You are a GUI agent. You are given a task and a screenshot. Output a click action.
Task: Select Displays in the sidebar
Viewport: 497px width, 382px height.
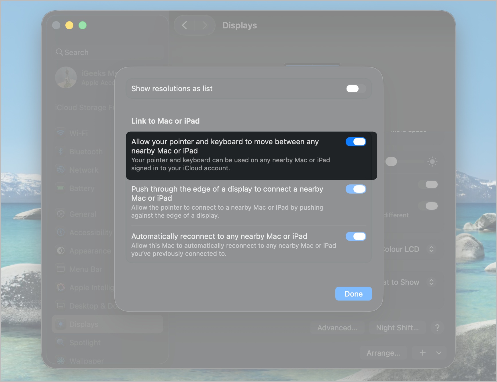coord(84,324)
